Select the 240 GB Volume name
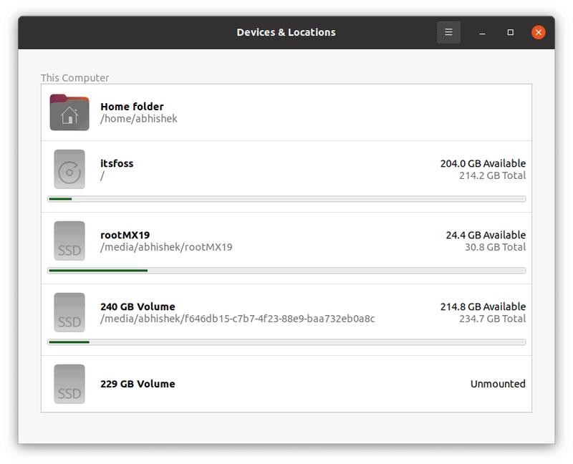 pos(138,306)
